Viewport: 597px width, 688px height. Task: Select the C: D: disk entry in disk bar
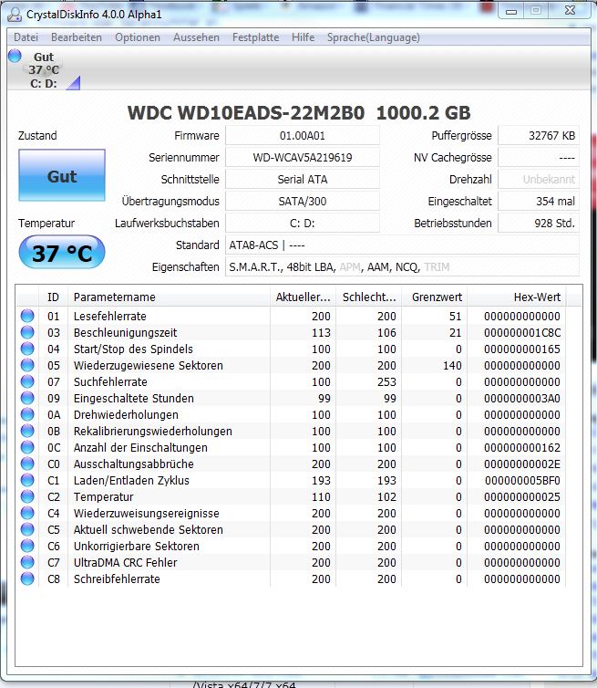click(x=44, y=69)
